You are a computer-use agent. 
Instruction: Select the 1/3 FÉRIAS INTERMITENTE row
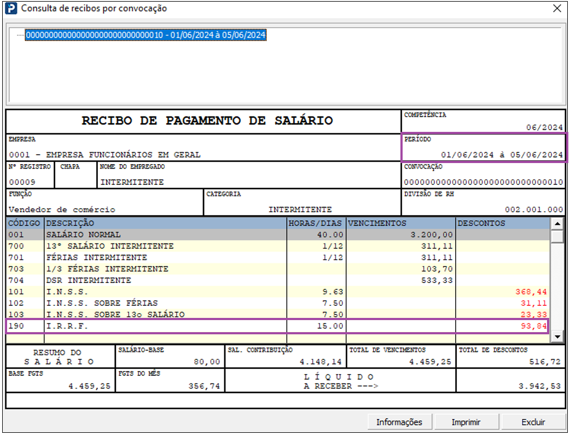[x=278, y=269]
